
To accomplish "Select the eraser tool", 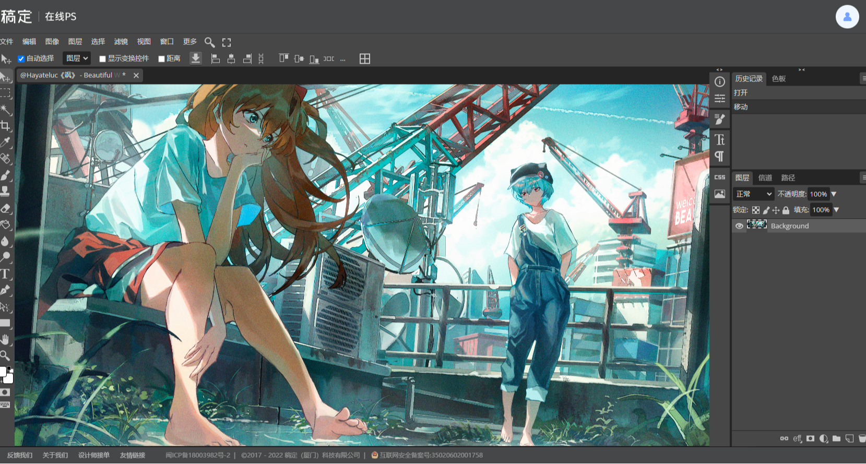I will 5,208.
